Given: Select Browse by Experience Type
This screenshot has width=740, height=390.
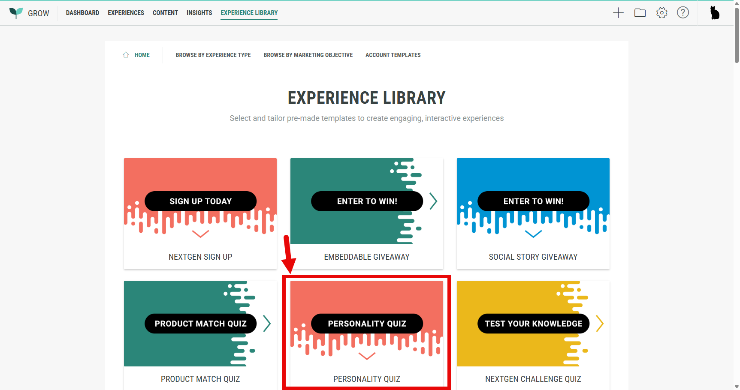Looking at the screenshot, I should point(213,55).
